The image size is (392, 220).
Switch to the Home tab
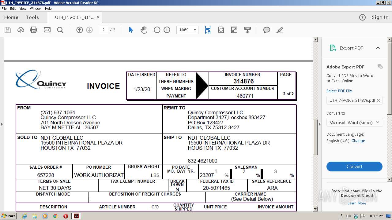(11, 17)
